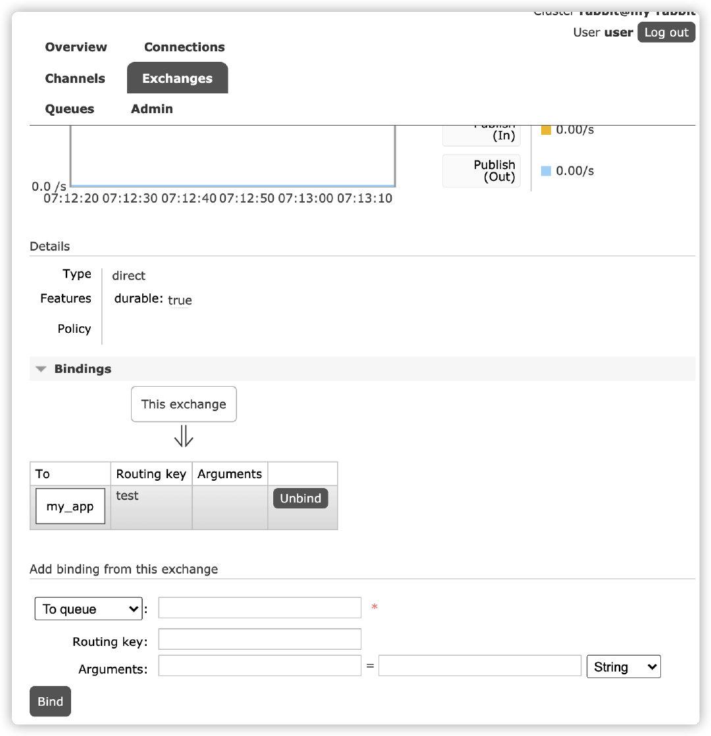The width and height of the screenshot is (711, 736).
Task: Collapse the Bindings section triangle
Action: pyautogui.click(x=41, y=370)
